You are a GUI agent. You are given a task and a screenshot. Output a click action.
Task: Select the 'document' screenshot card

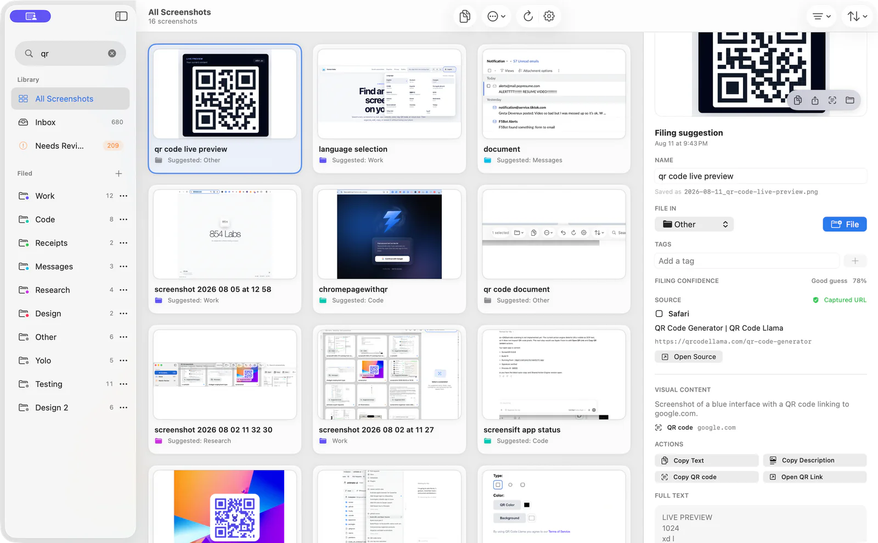coord(554,109)
